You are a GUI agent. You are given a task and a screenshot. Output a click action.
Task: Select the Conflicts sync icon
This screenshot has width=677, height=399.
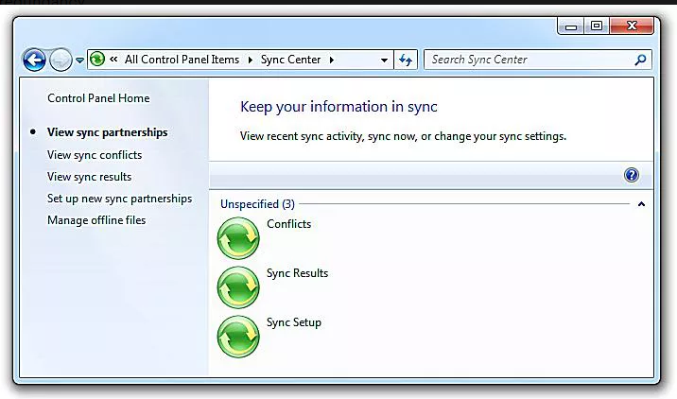pyautogui.click(x=238, y=238)
